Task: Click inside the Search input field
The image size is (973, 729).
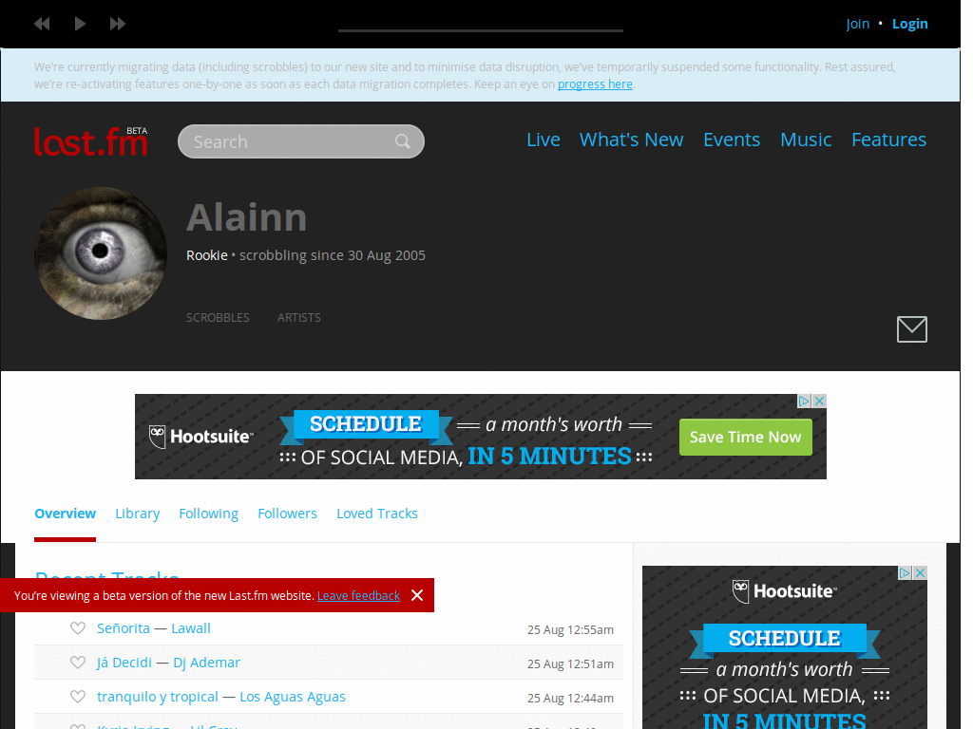Action: [x=285, y=140]
